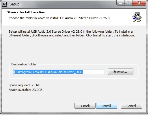Click the installer computer icon in header
The image size is (151, 117).
point(137,17)
